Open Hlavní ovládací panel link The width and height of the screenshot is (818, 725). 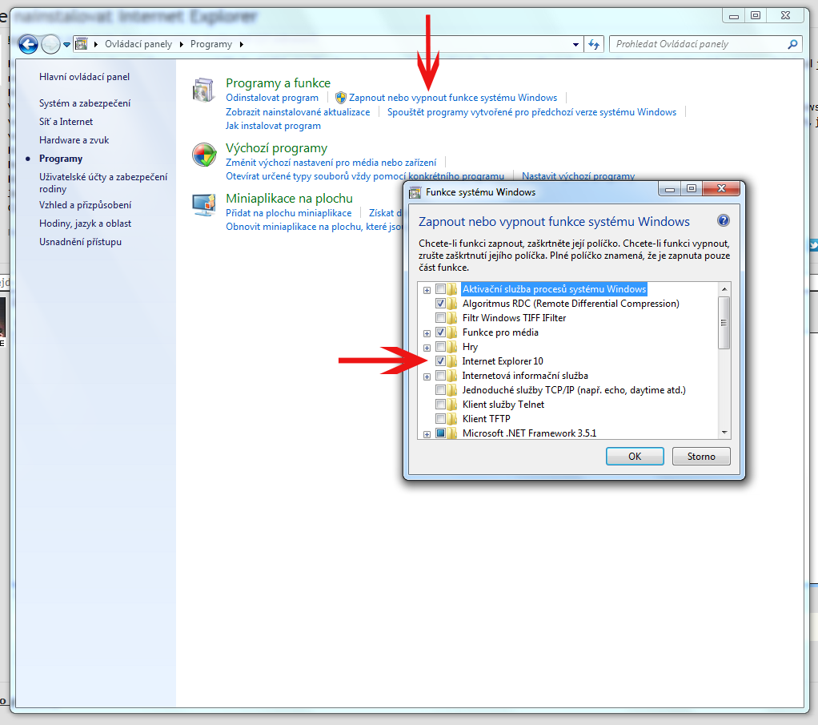(x=84, y=77)
